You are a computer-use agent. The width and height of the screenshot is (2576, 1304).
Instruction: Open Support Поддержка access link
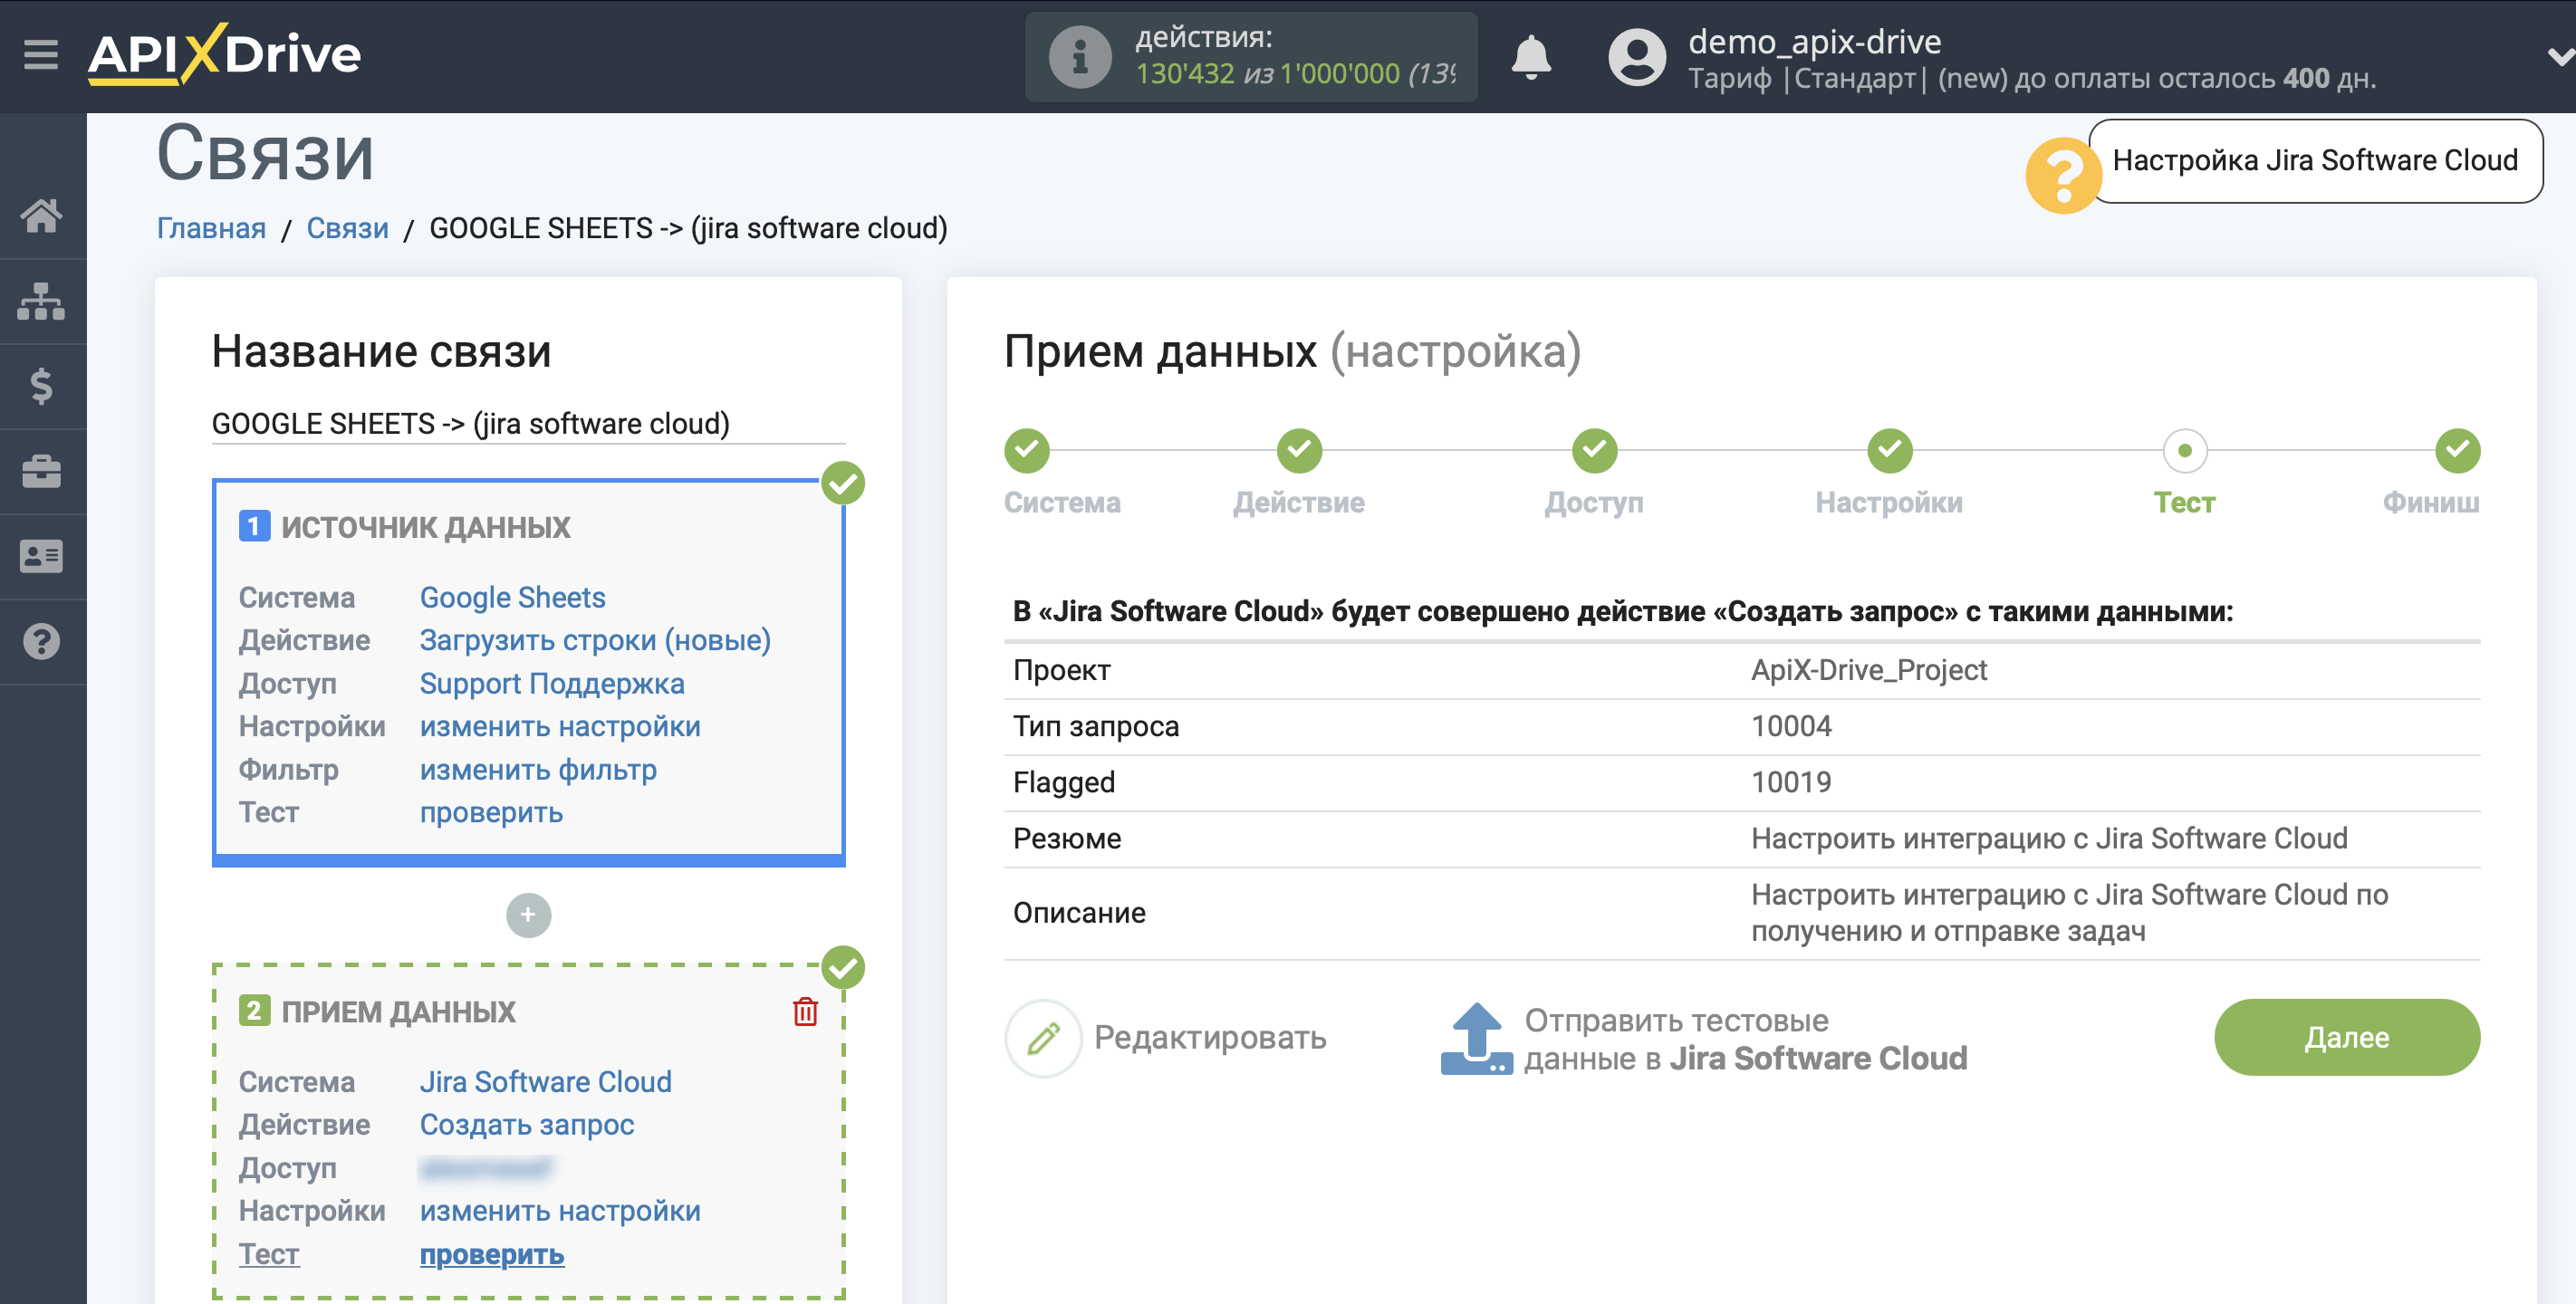point(552,683)
